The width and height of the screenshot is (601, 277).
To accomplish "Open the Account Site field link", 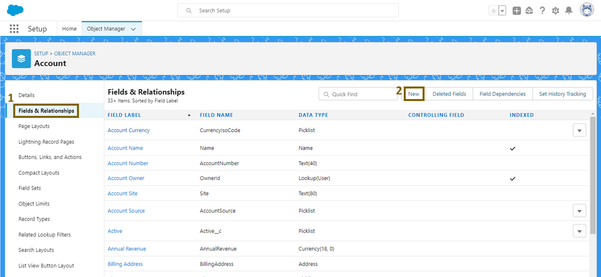I will point(123,193).
